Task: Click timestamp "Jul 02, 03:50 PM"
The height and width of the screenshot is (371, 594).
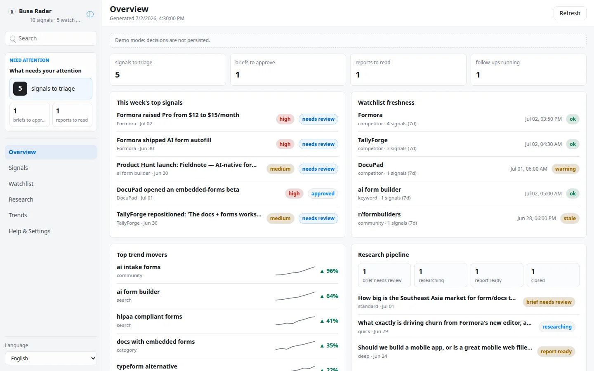Action: [543, 119]
